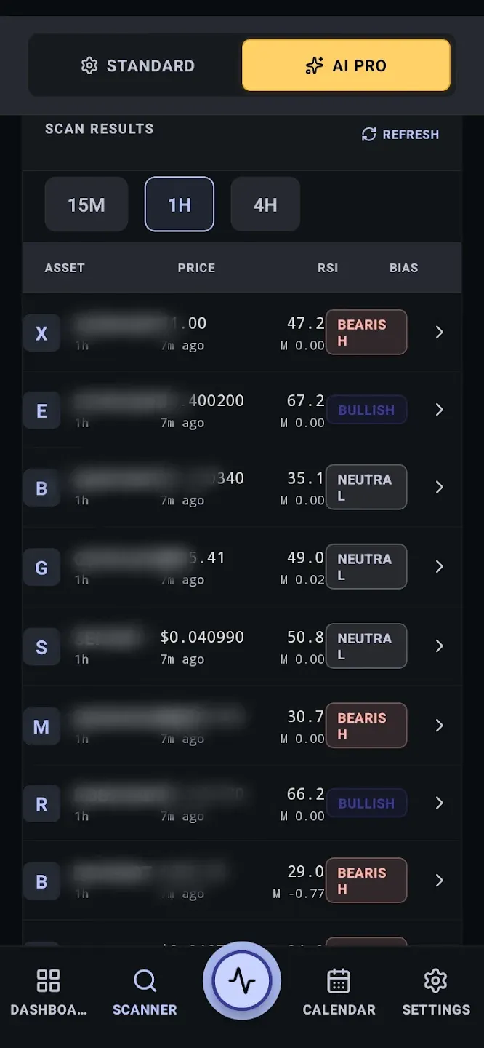Click the Refresh circular arrows icon
484x1048 pixels.
369,134
